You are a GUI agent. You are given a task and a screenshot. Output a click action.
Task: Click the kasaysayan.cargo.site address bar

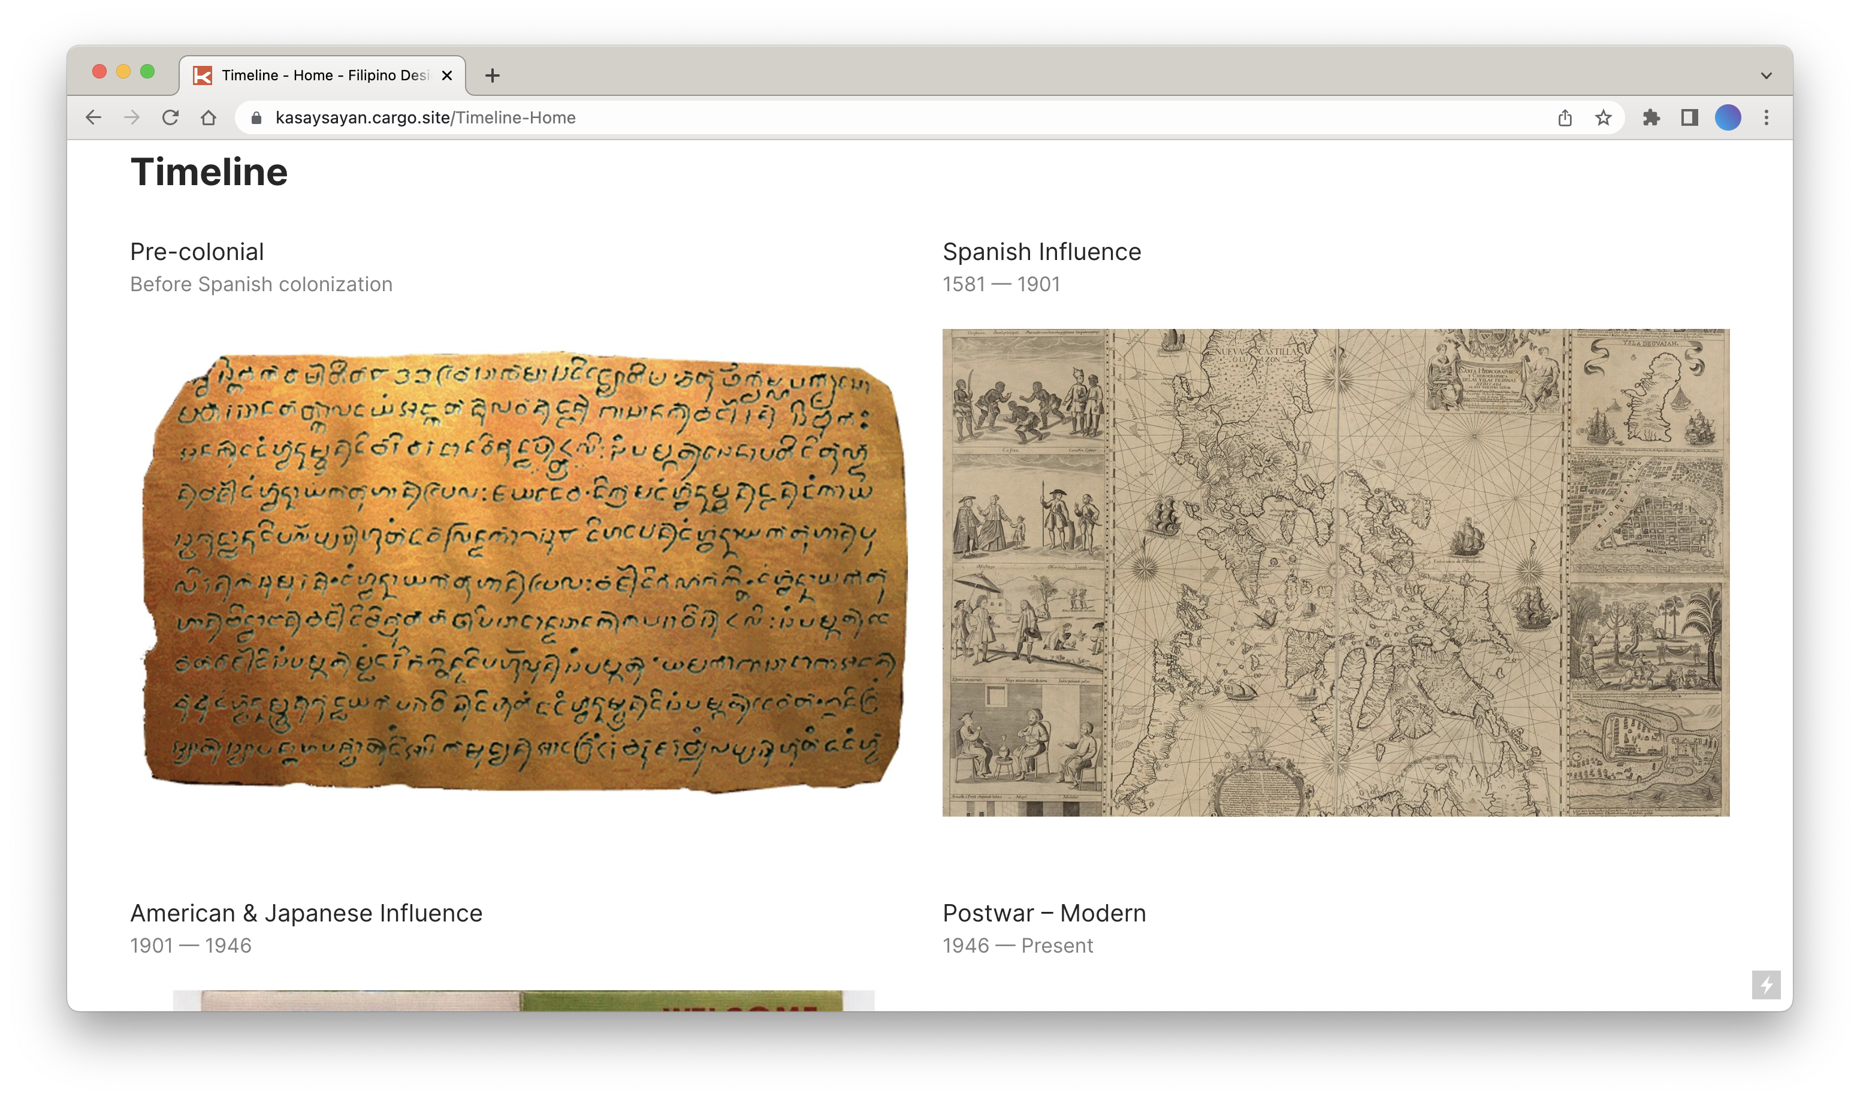890,117
